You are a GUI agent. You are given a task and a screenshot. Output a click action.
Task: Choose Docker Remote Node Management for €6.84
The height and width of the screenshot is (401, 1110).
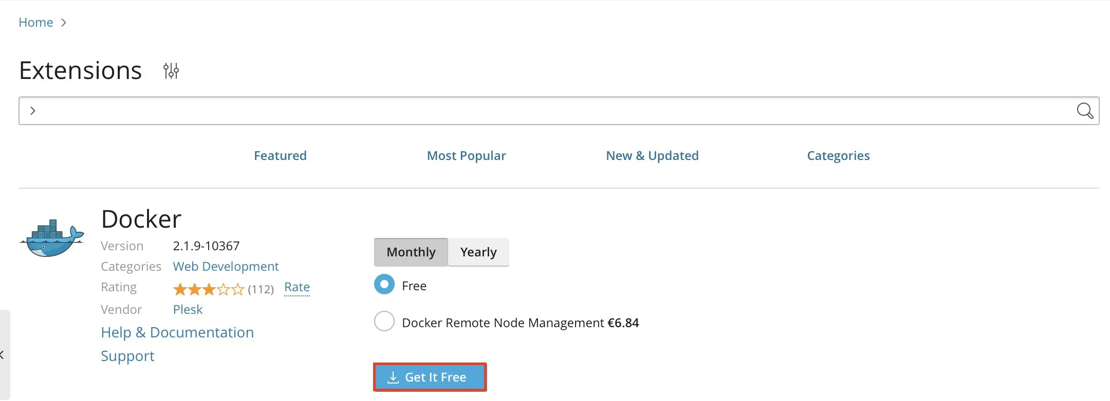click(x=383, y=322)
